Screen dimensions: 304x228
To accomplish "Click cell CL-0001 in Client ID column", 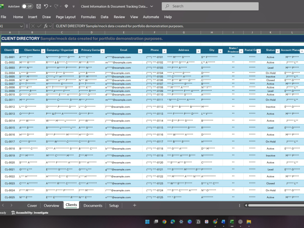I will [x=10, y=57].
